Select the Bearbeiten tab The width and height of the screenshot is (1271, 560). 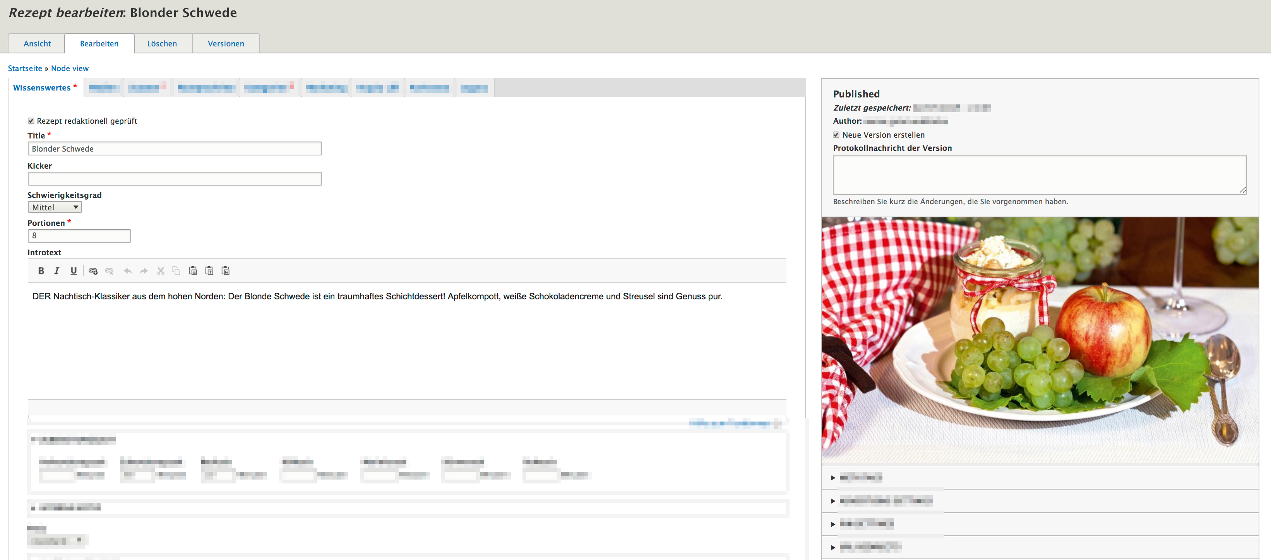pos(99,43)
